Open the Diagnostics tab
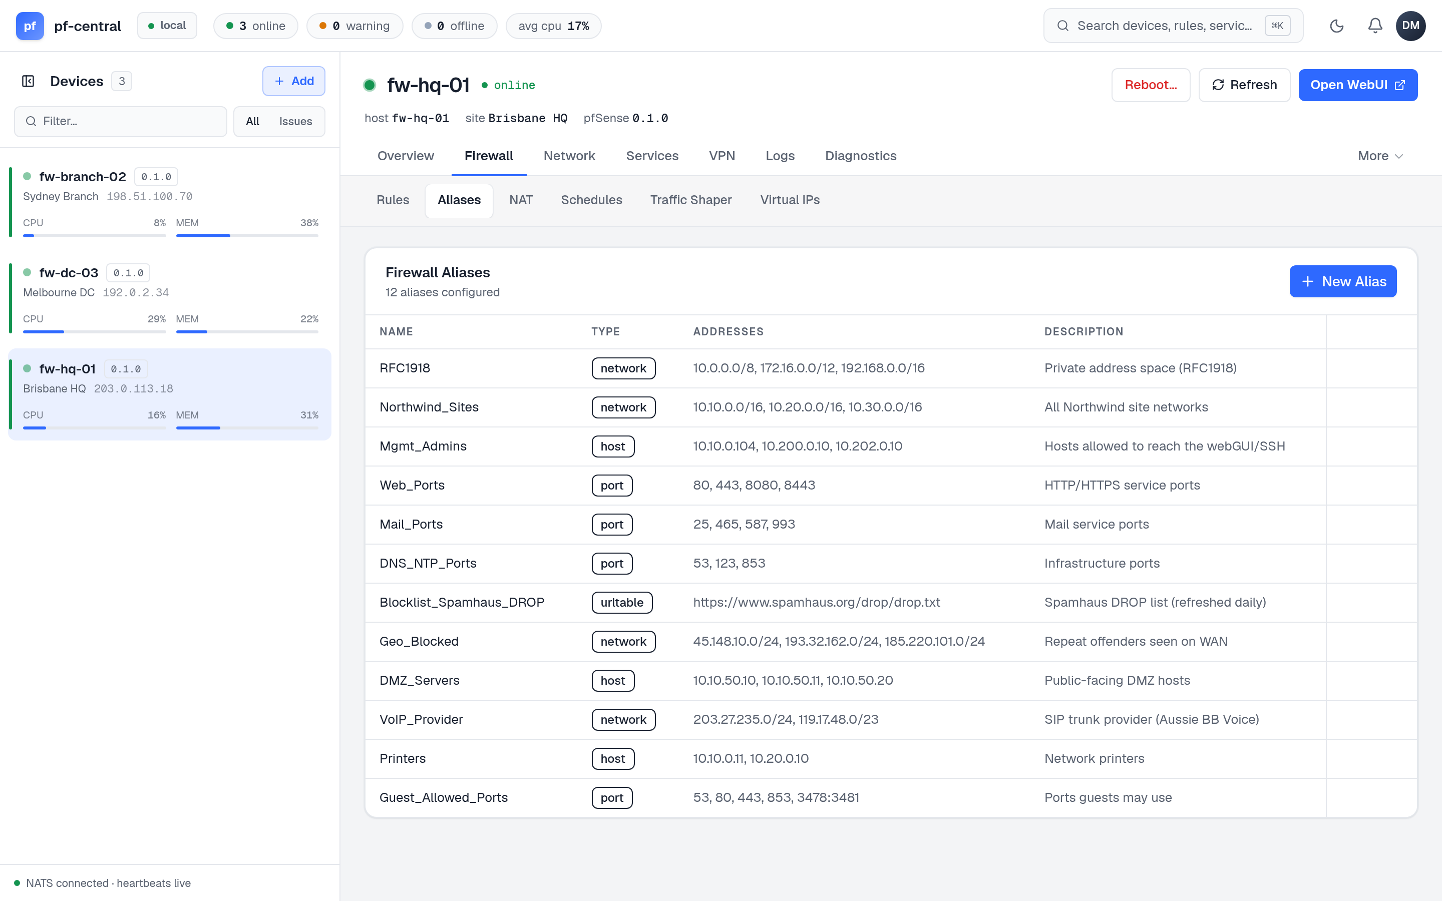Image resolution: width=1442 pixels, height=901 pixels. pos(860,156)
